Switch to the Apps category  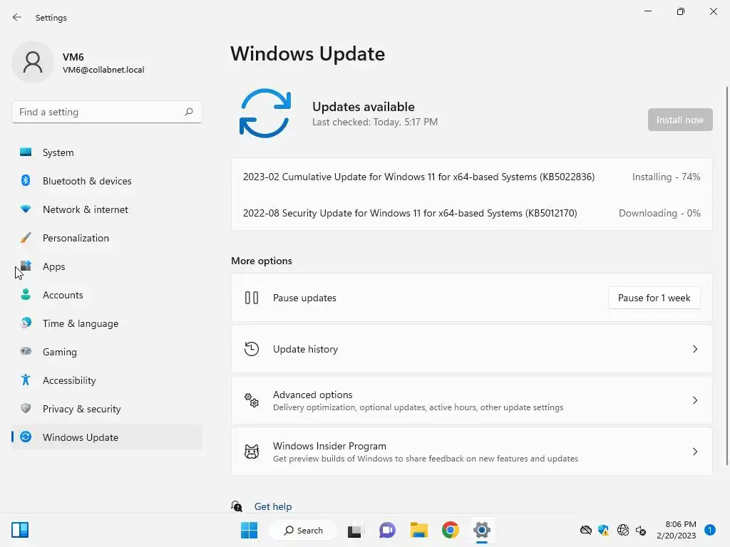coord(107,266)
